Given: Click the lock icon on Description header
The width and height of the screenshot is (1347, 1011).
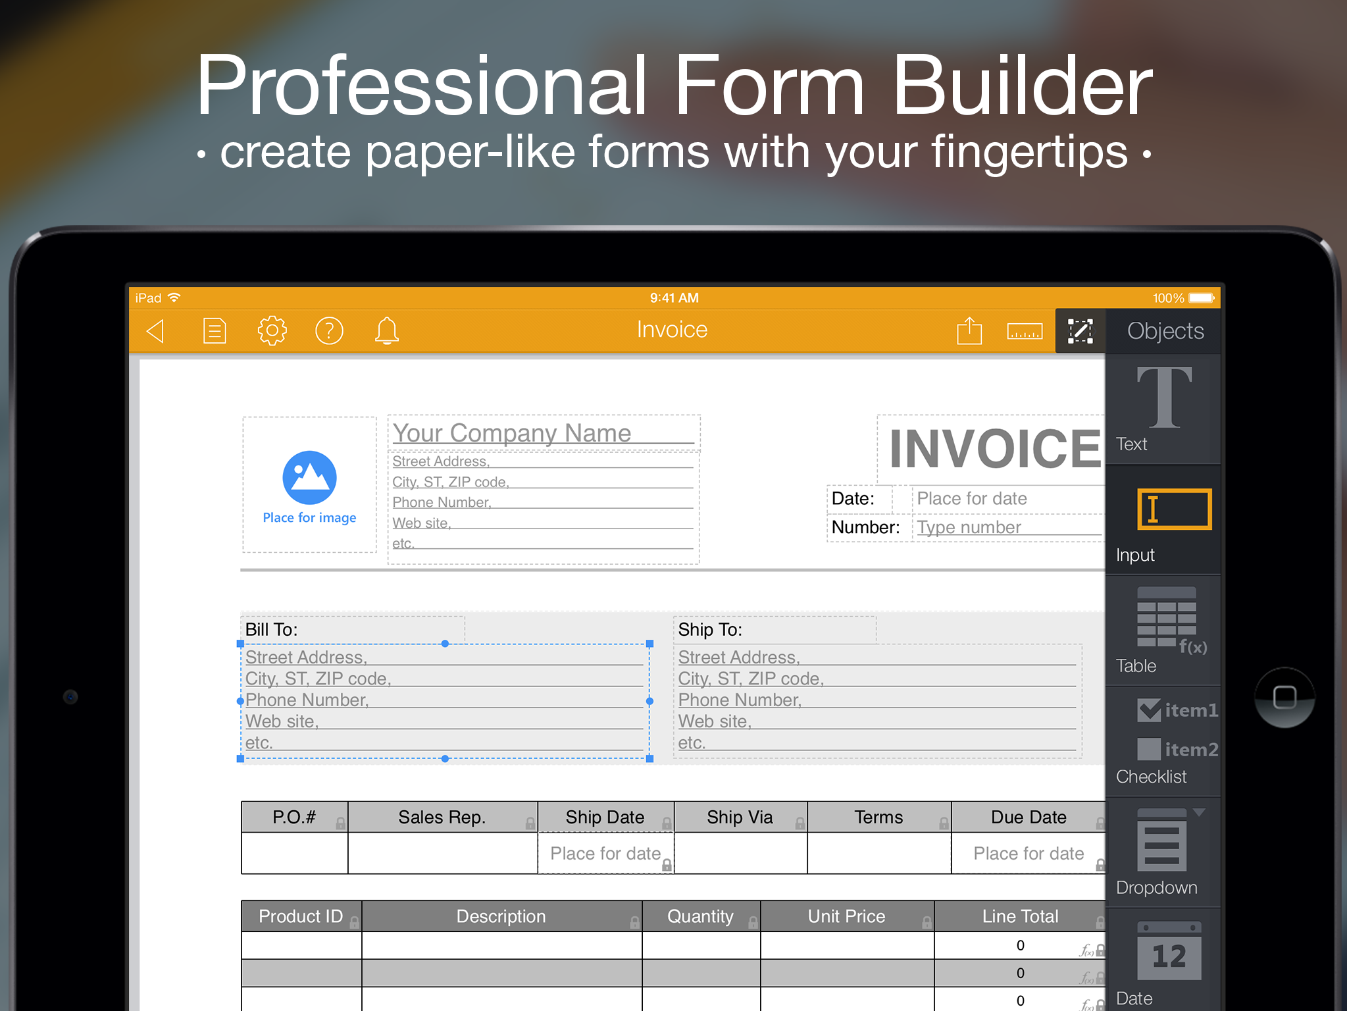Looking at the screenshot, I should point(634,923).
